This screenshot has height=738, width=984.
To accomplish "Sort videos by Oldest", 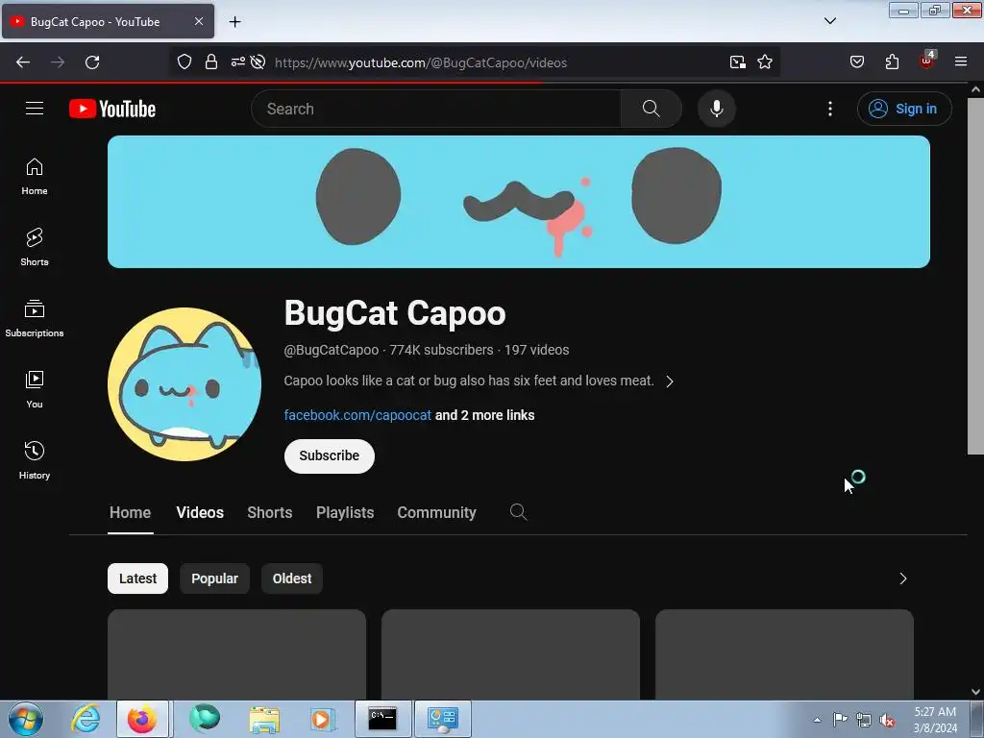I will click(x=292, y=578).
